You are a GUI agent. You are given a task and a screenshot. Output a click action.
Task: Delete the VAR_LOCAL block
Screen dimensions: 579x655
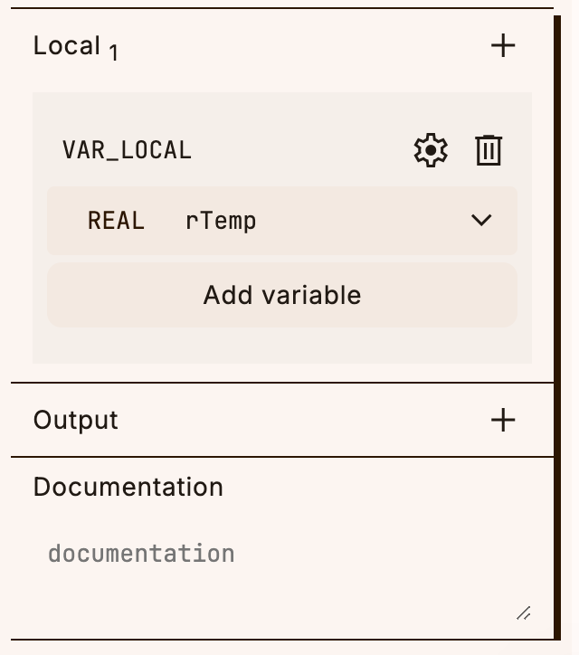pos(489,150)
